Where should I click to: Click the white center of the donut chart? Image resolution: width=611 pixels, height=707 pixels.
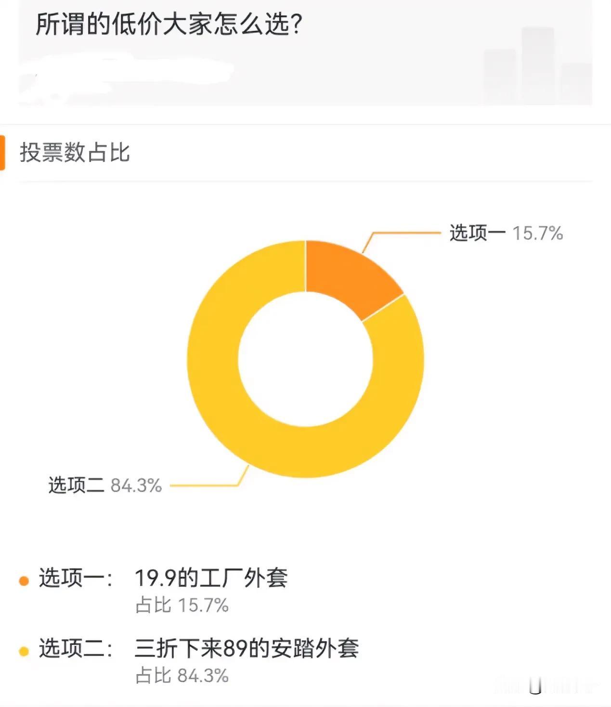coord(306,359)
